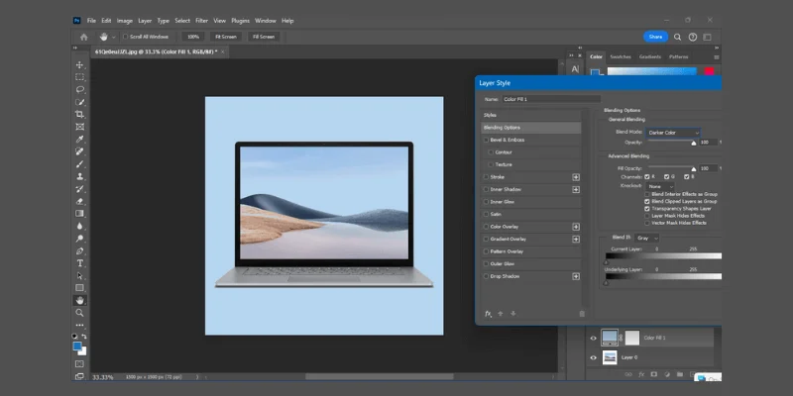Screen dimensions: 793x396
Task: Open the Hand tool preset dropdown arrow
Action: pos(113,37)
